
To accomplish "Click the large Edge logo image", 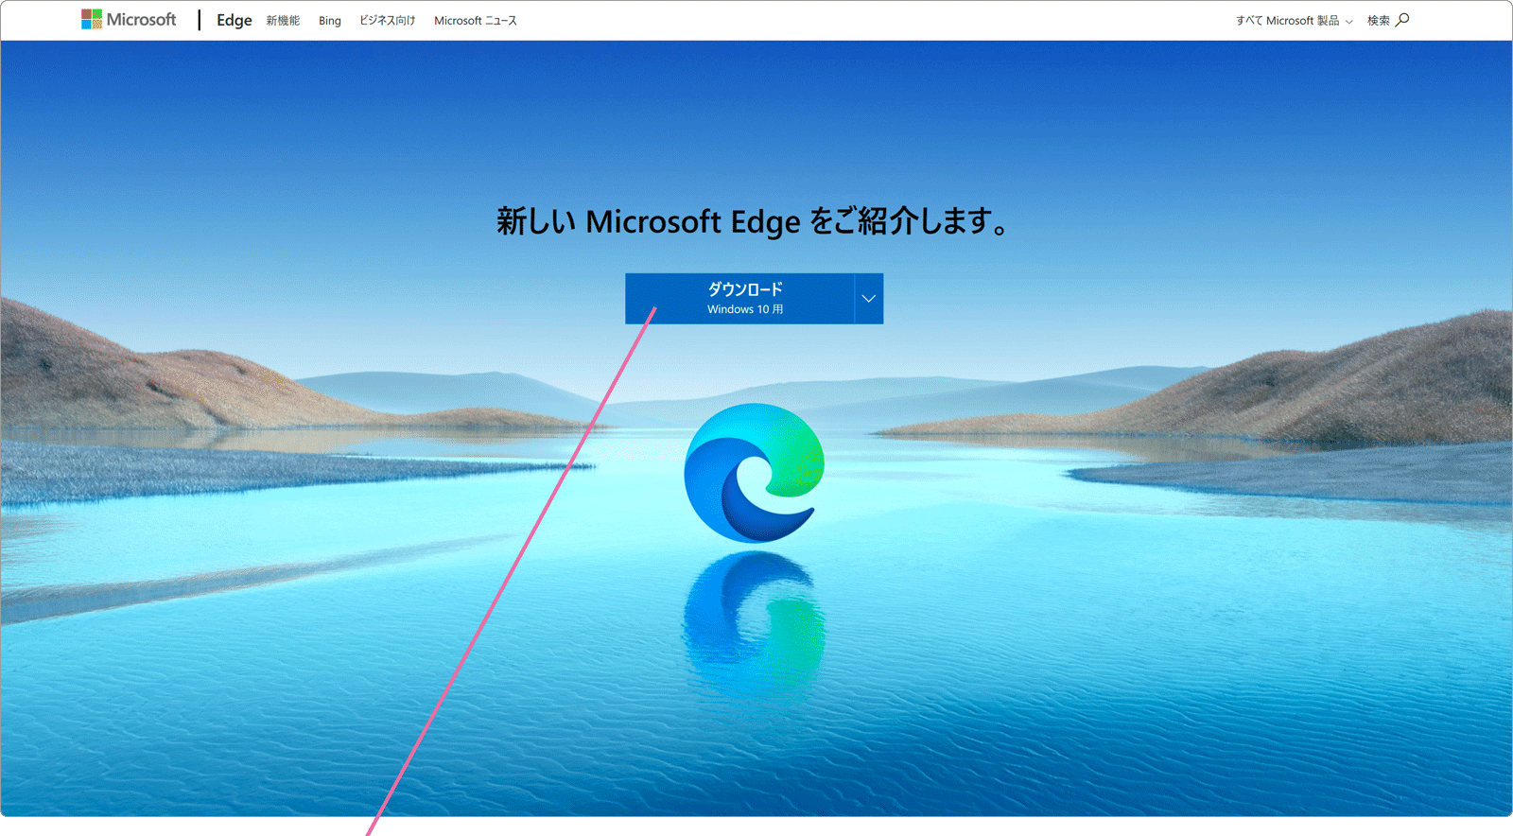I will click(x=755, y=473).
